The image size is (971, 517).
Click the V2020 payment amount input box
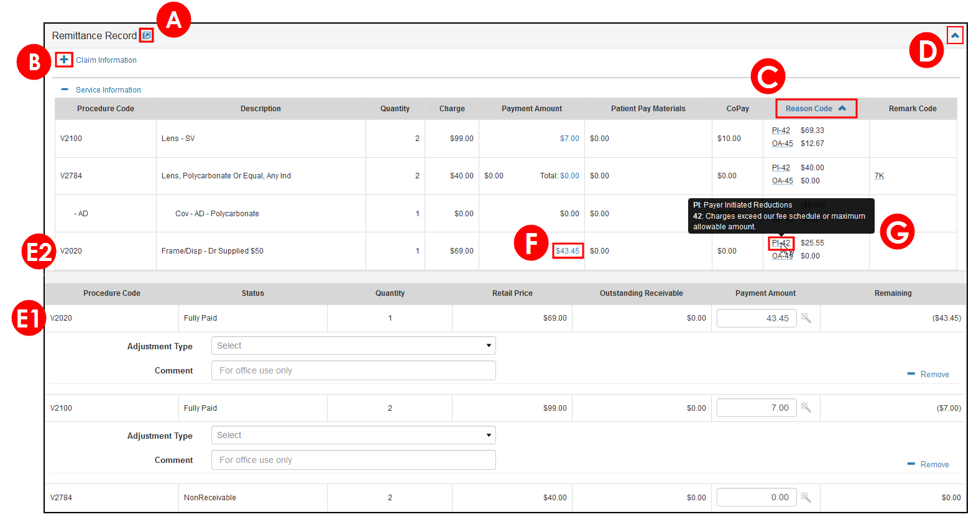point(756,318)
